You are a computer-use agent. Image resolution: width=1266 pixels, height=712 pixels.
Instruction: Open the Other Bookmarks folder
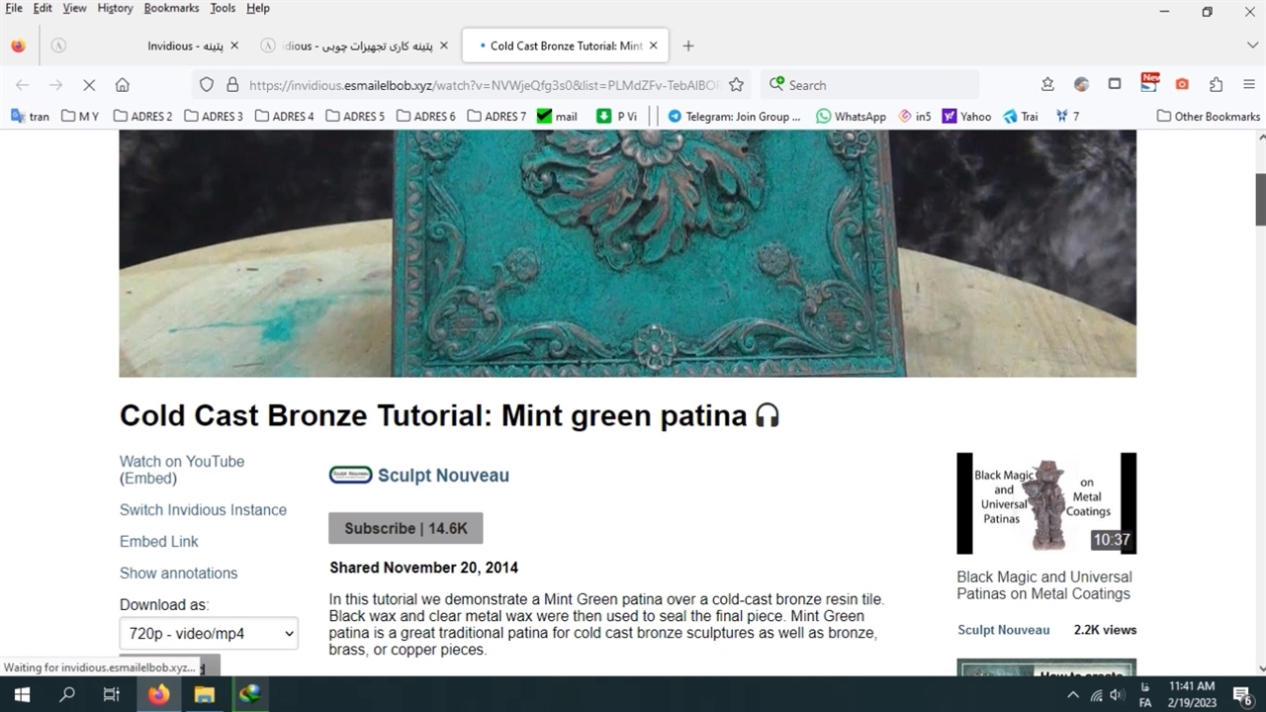pyautogui.click(x=1208, y=116)
